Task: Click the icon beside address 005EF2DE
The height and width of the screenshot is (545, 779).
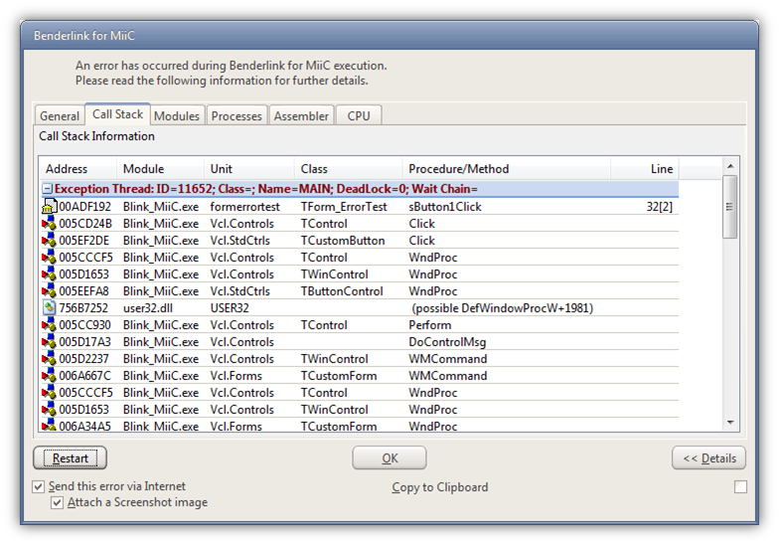Action: point(49,241)
